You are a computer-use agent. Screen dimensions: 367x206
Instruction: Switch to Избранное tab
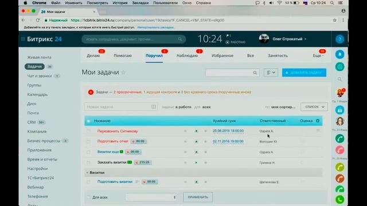point(222,56)
